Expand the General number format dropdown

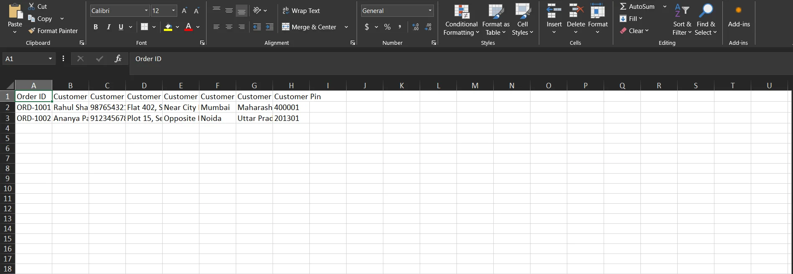pyautogui.click(x=430, y=11)
